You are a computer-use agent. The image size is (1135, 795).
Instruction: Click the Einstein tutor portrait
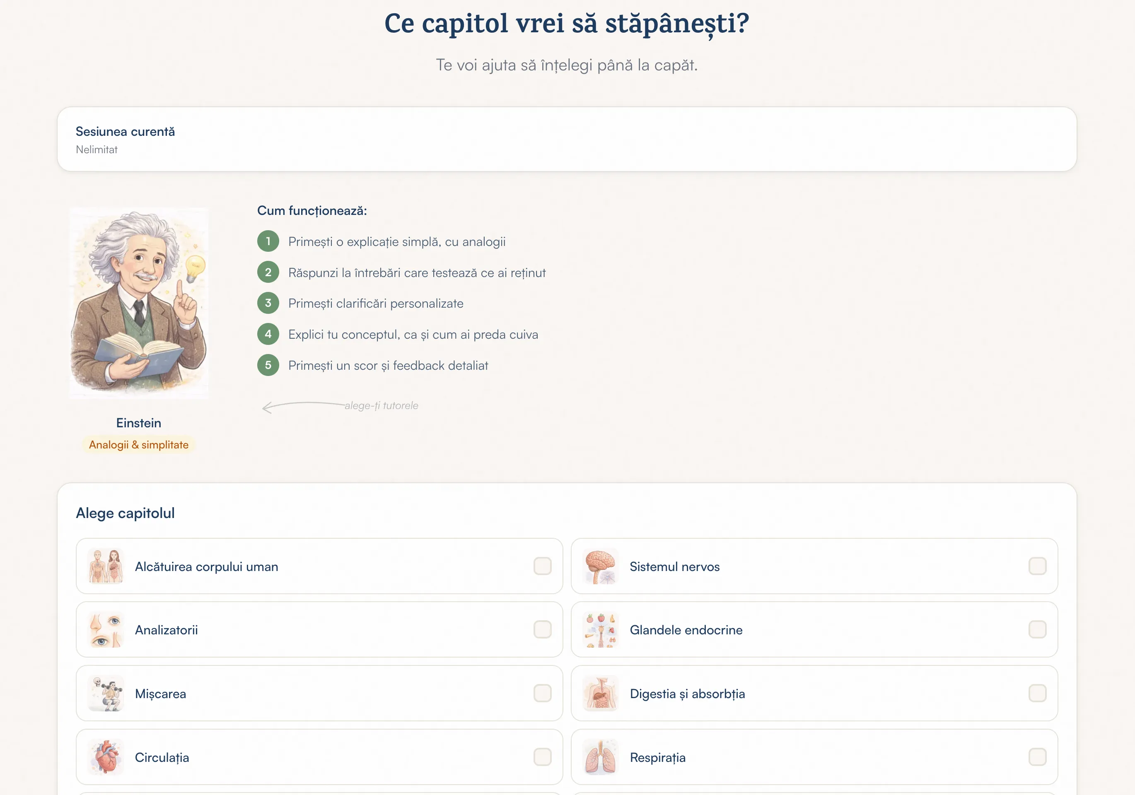(x=139, y=302)
